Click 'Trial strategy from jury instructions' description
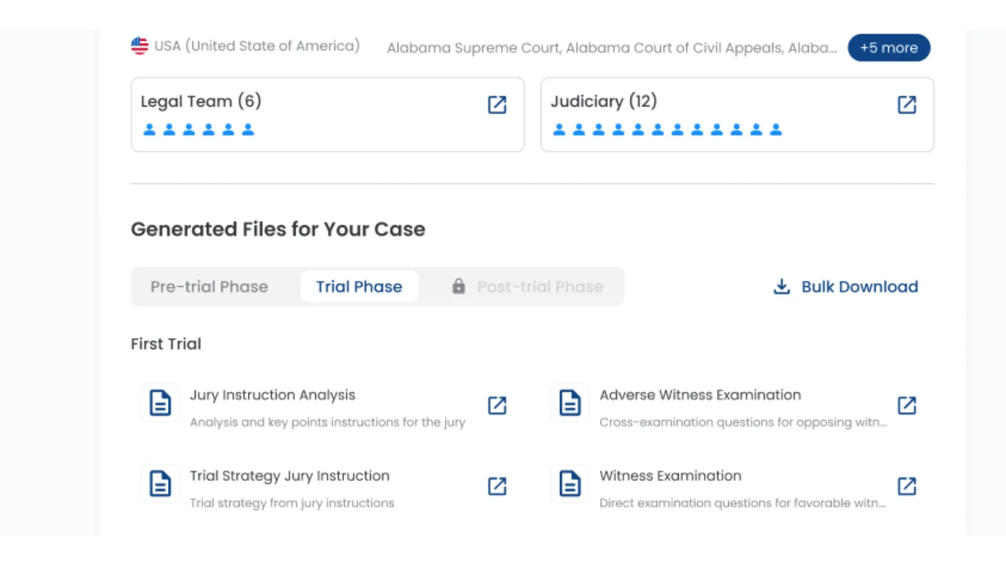This screenshot has height=566, width=1006. (x=292, y=503)
